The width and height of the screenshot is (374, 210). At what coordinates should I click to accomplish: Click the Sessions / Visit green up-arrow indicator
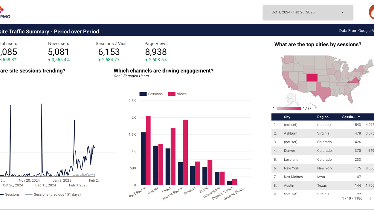click(x=100, y=60)
